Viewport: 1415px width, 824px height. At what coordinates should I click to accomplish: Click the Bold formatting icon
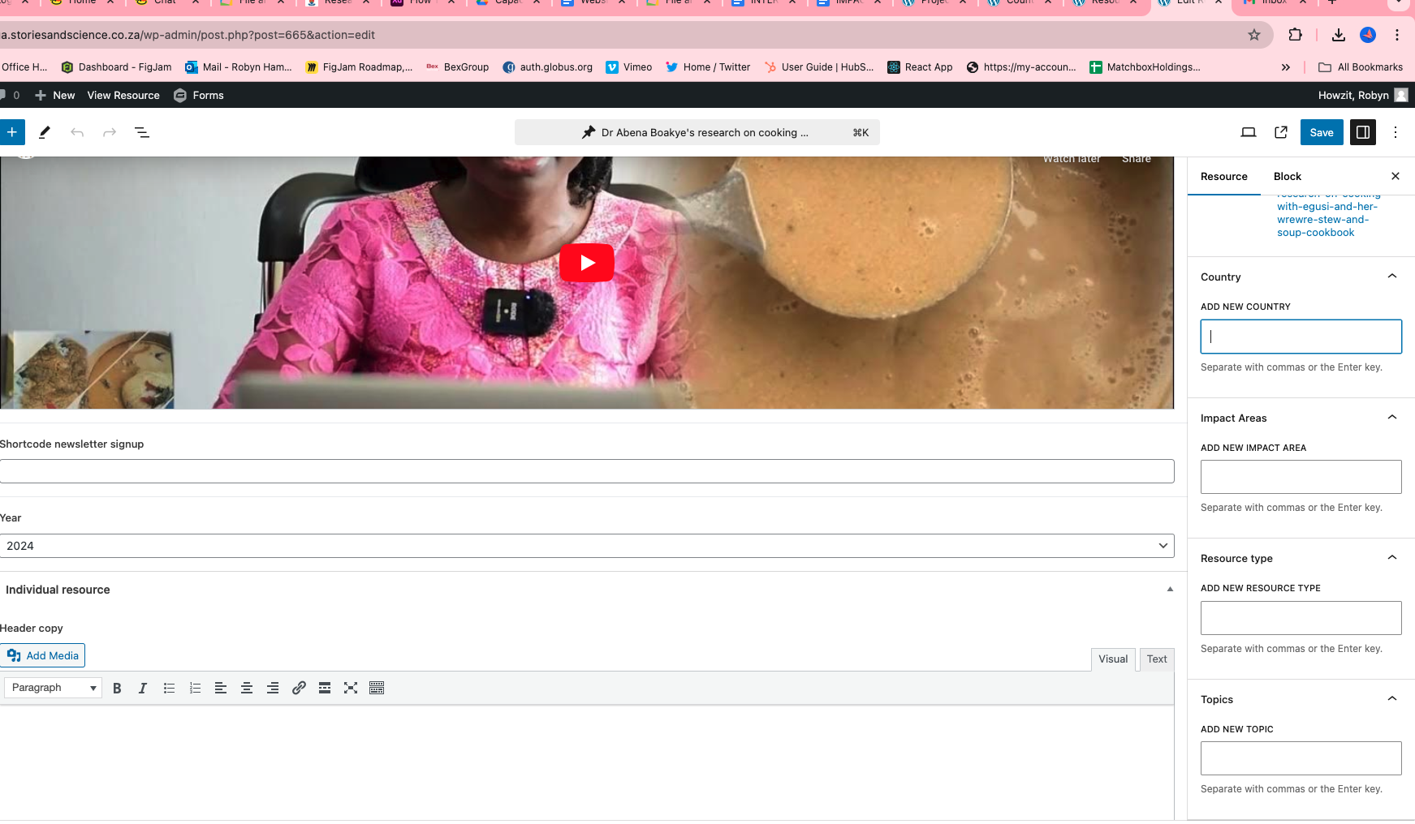click(117, 688)
